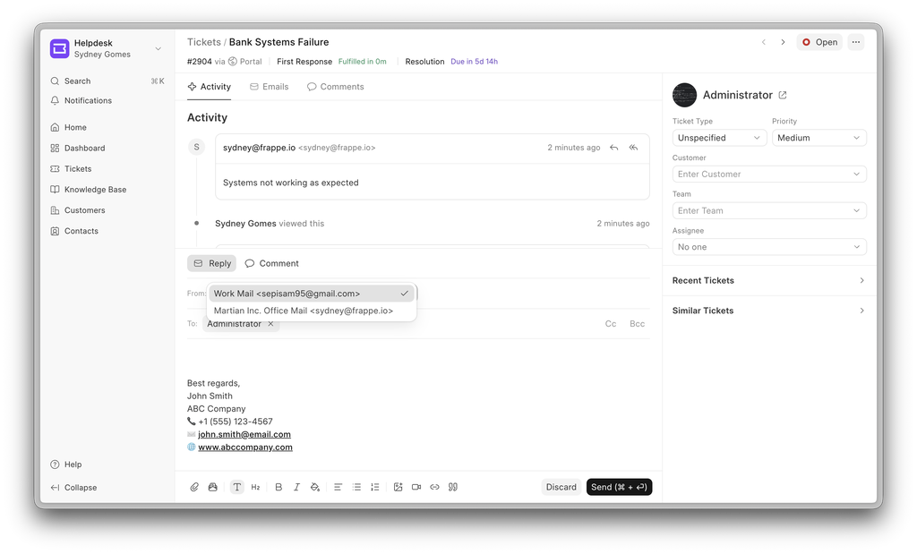Insert a link via toolbar
Screen dimensions: 917x554
[x=434, y=487]
